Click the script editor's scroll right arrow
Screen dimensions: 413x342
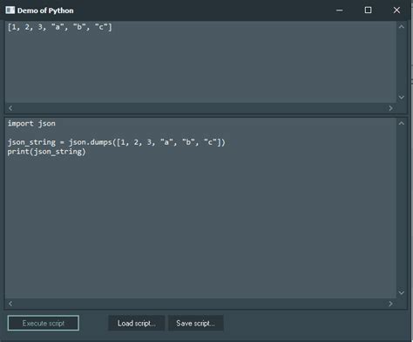(390, 304)
